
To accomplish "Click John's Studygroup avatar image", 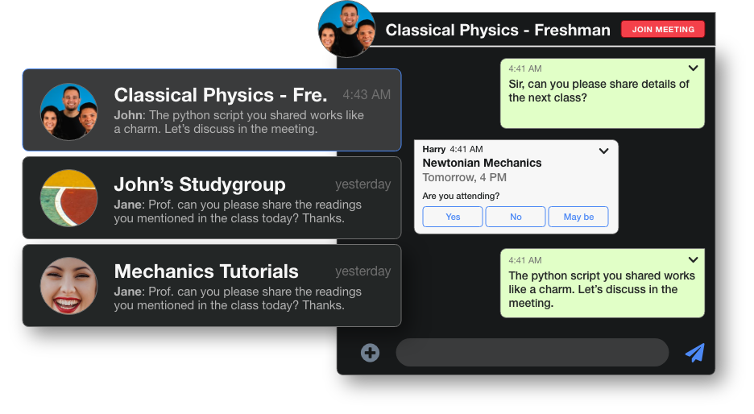I will (68, 197).
